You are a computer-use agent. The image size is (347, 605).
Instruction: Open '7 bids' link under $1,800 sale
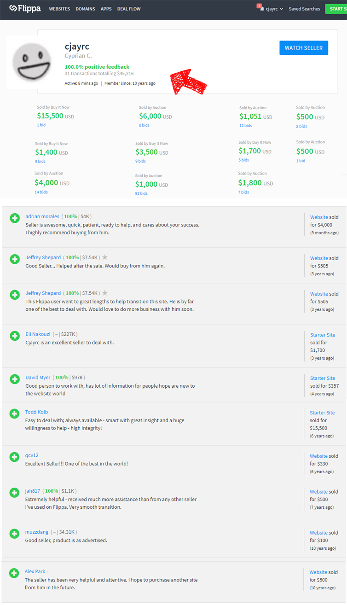[243, 192]
